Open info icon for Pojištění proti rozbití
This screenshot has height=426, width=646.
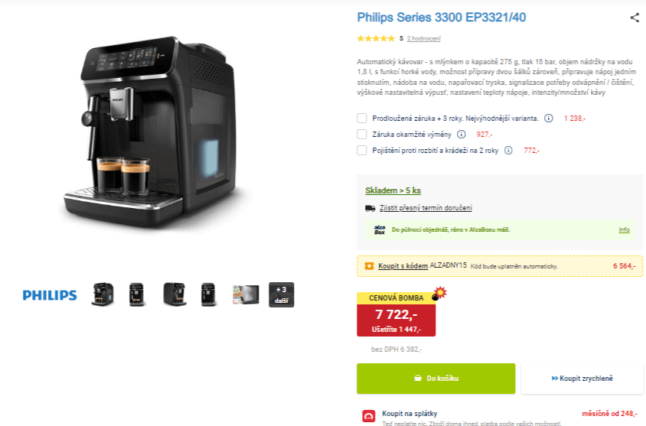click(x=508, y=150)
